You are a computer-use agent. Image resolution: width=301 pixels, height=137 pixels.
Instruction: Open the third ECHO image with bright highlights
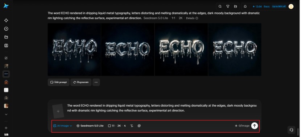point(181,50)
